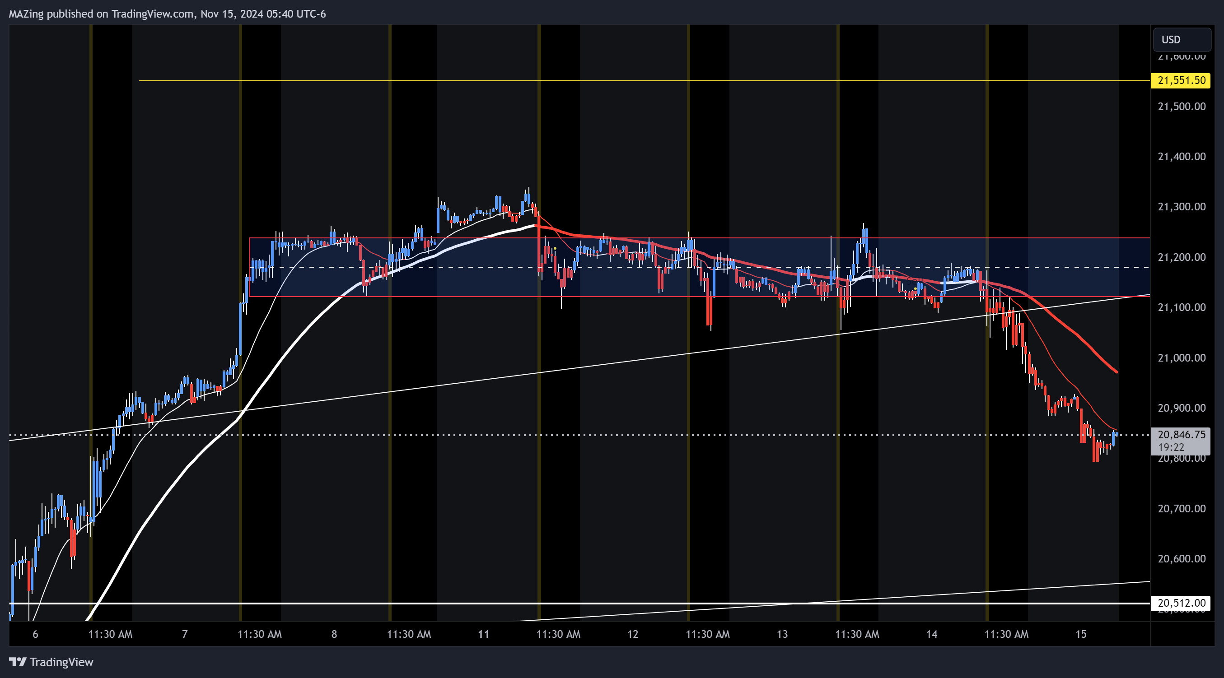
Task: Open the USD currency selector
Action: (1182, 39)
